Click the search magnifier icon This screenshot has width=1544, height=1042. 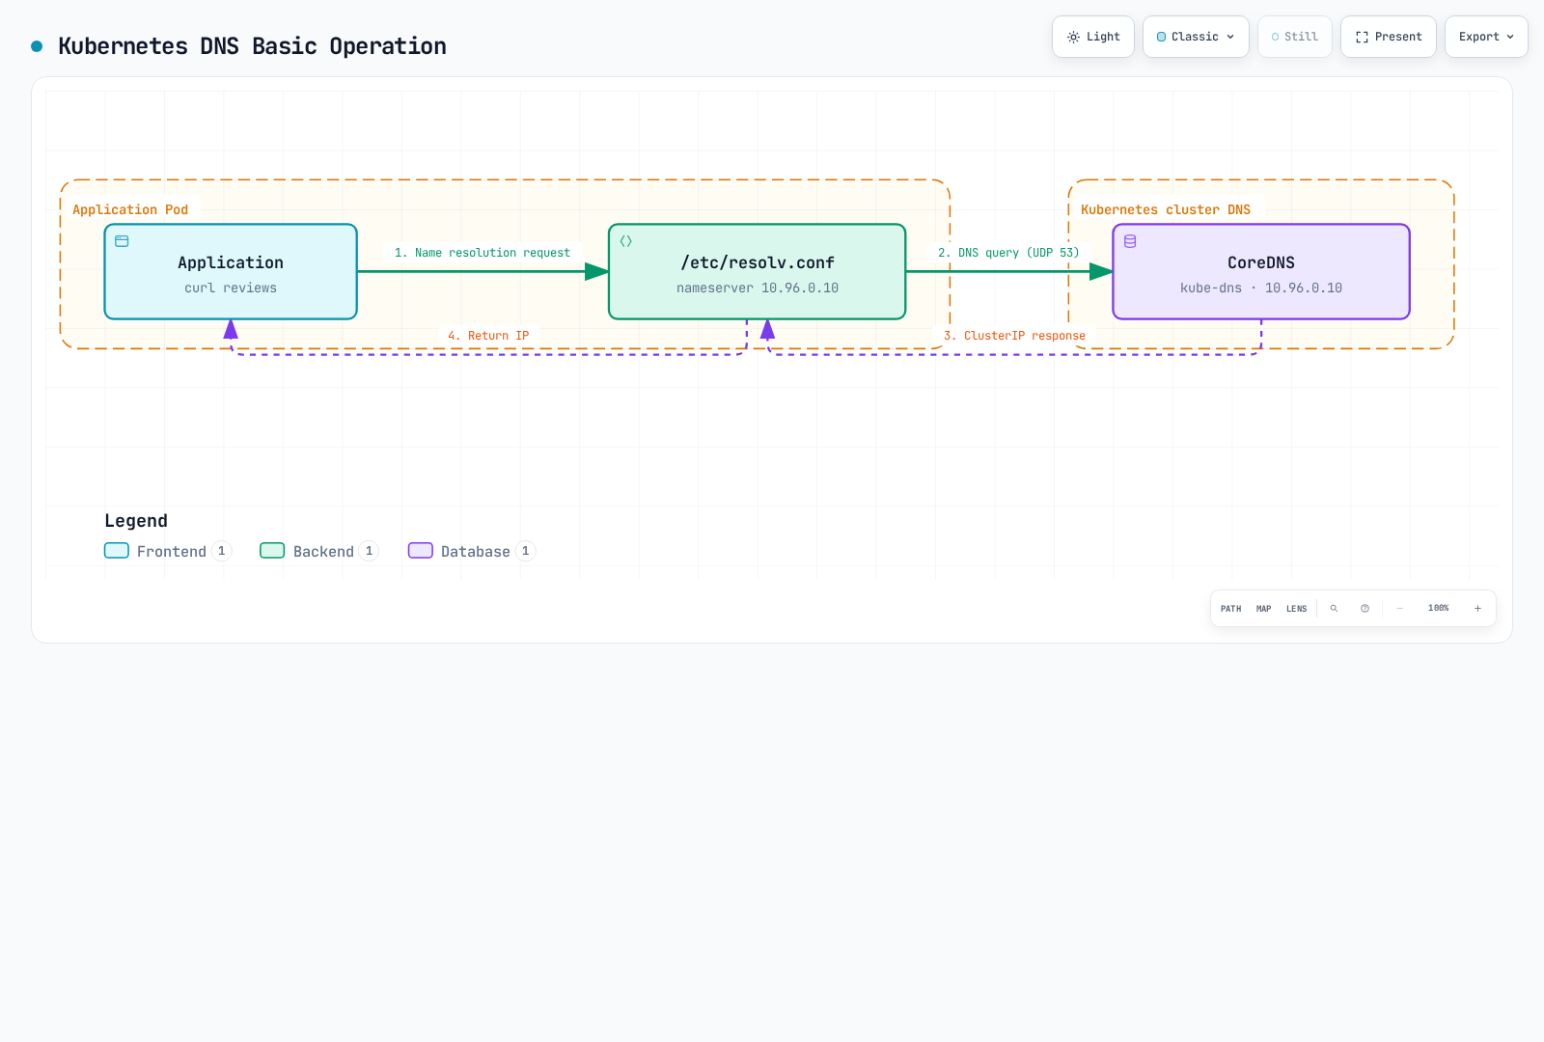[x=1335, y=609]
